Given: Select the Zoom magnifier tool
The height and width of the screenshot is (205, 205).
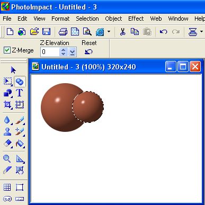Looking at the screenshot, I should (7, 158).
